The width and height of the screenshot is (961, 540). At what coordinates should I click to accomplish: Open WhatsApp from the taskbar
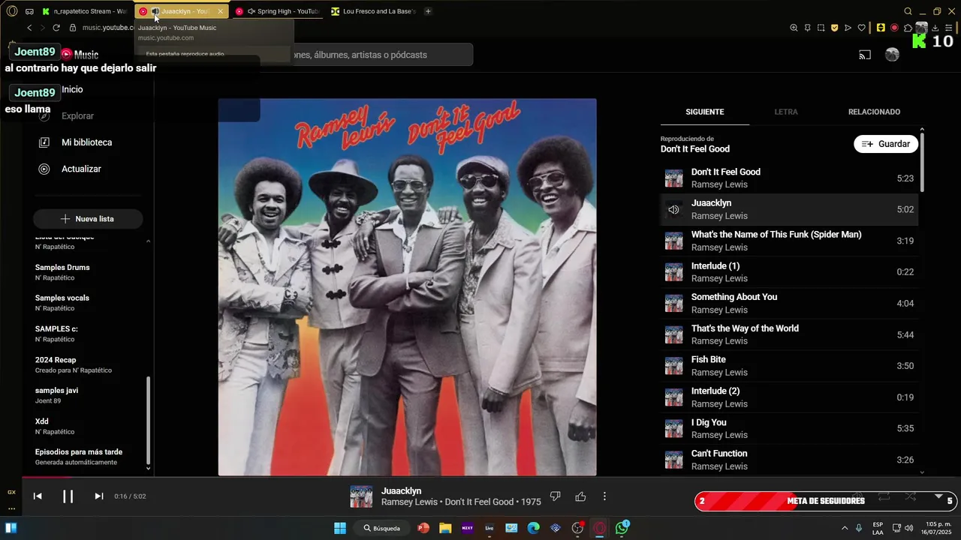tap(622, 528)
